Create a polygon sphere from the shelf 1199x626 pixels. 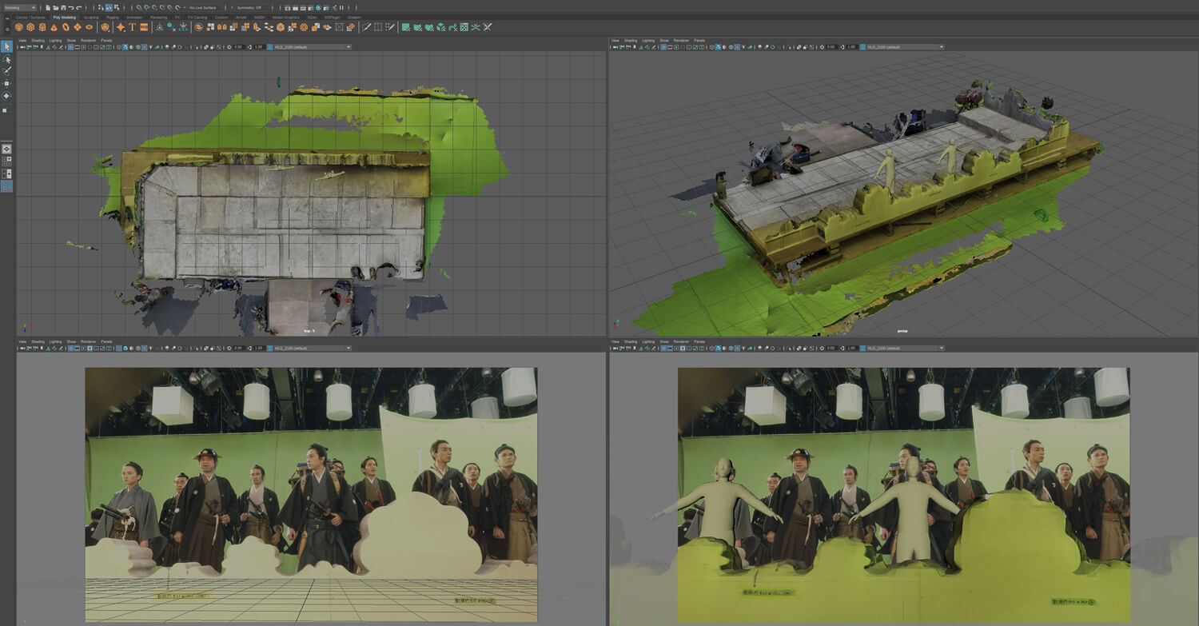18,26
